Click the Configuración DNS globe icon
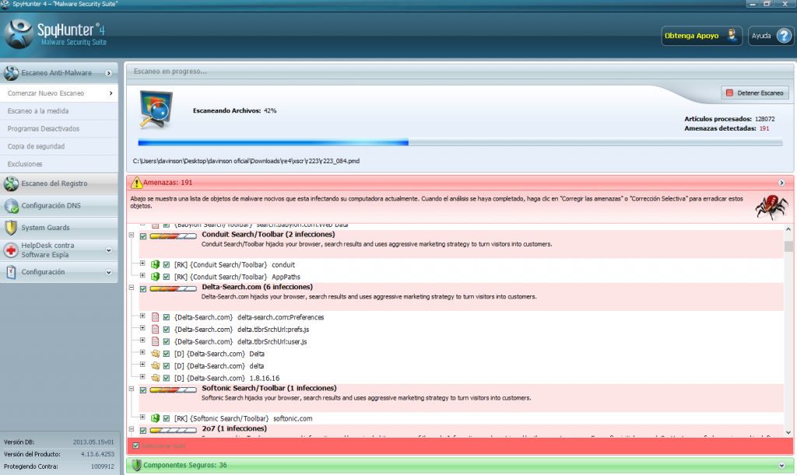 coord(11,205)
